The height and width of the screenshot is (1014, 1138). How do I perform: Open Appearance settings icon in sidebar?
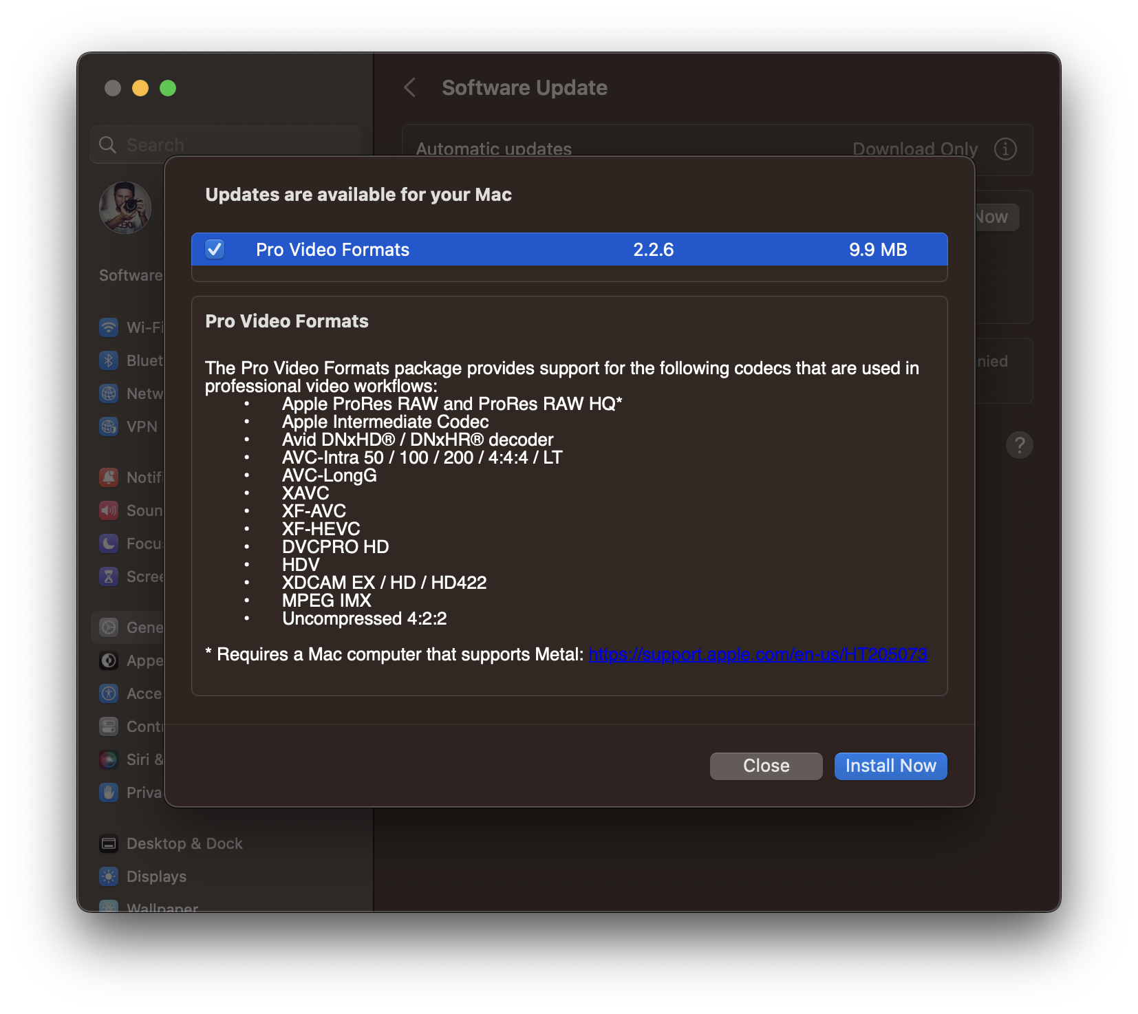[109, 660]
